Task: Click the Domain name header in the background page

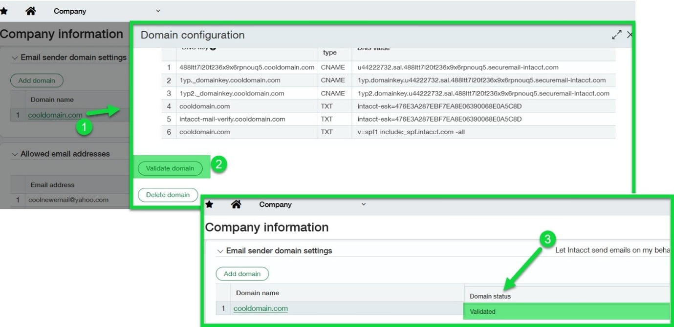Action: pyautogui.click(x=52, y=100)
